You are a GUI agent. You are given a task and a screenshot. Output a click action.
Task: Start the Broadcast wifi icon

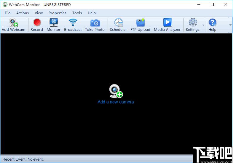pos(73,23)
